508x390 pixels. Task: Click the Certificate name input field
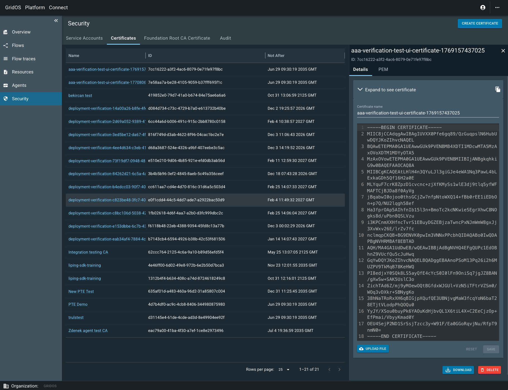pos(428,113)
